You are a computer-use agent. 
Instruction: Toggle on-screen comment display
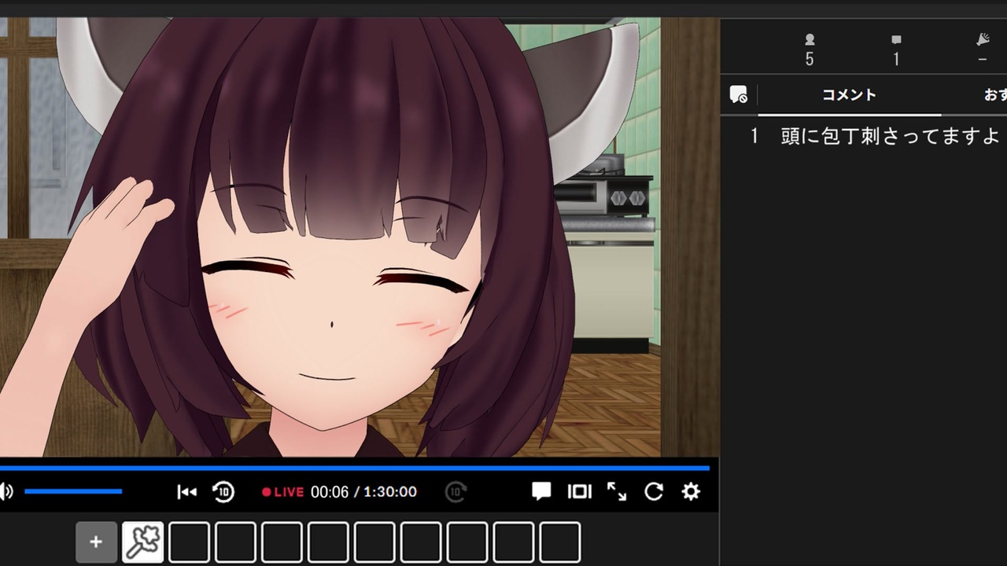pos(541,492)
